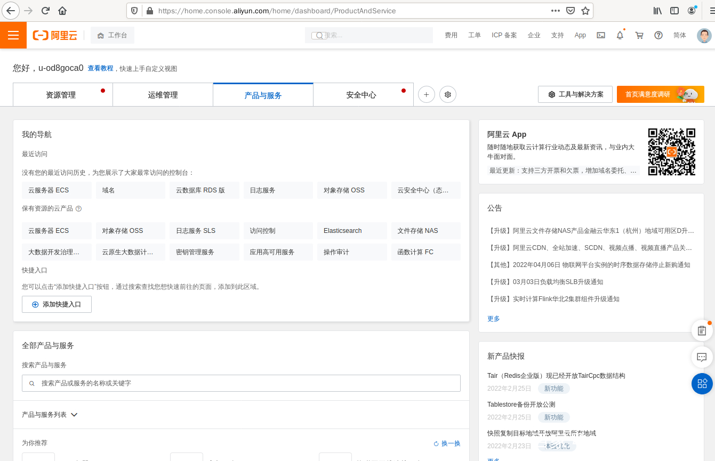The image size is (715, 461).
Task: Open 支持 menu
Action: [557, 35]
